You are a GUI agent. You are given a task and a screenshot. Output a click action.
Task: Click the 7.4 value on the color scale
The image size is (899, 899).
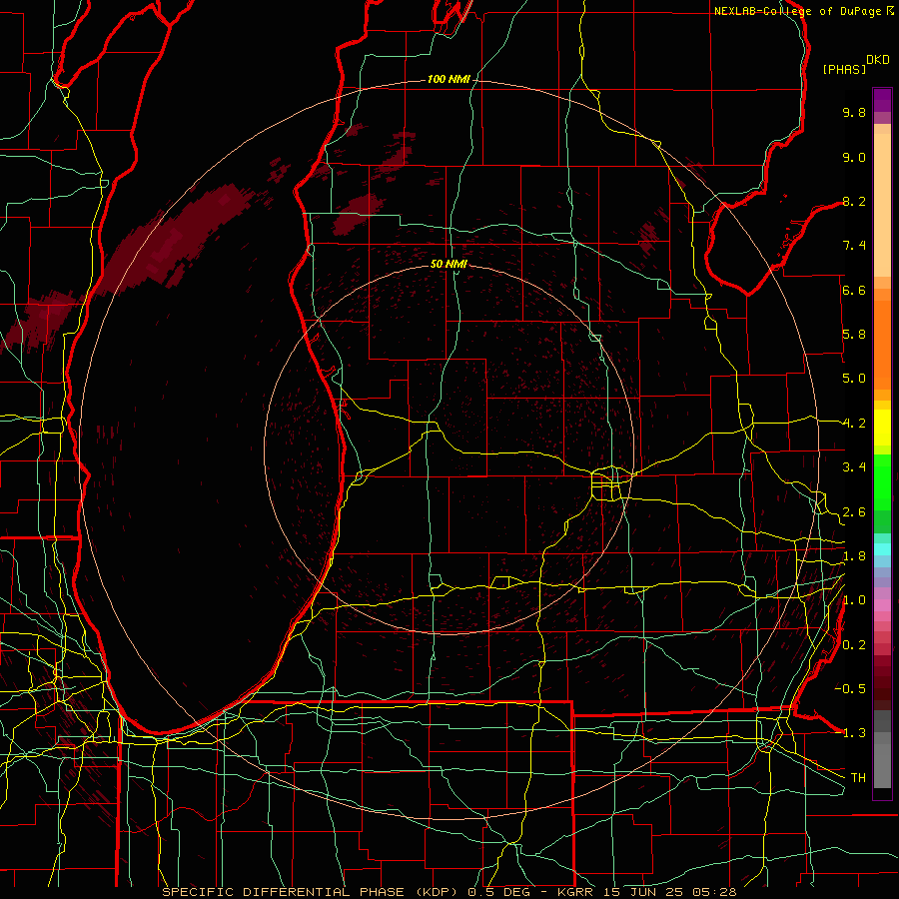854,246
